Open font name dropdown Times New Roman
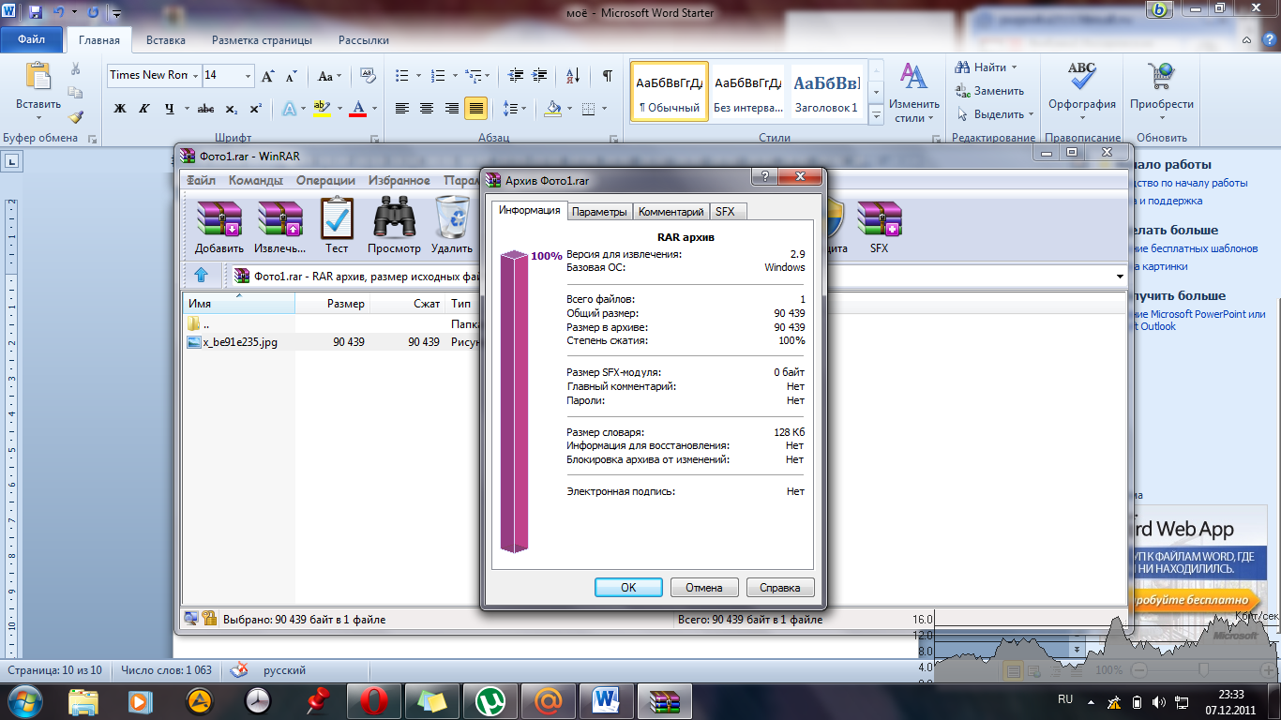 coord(195,75)
